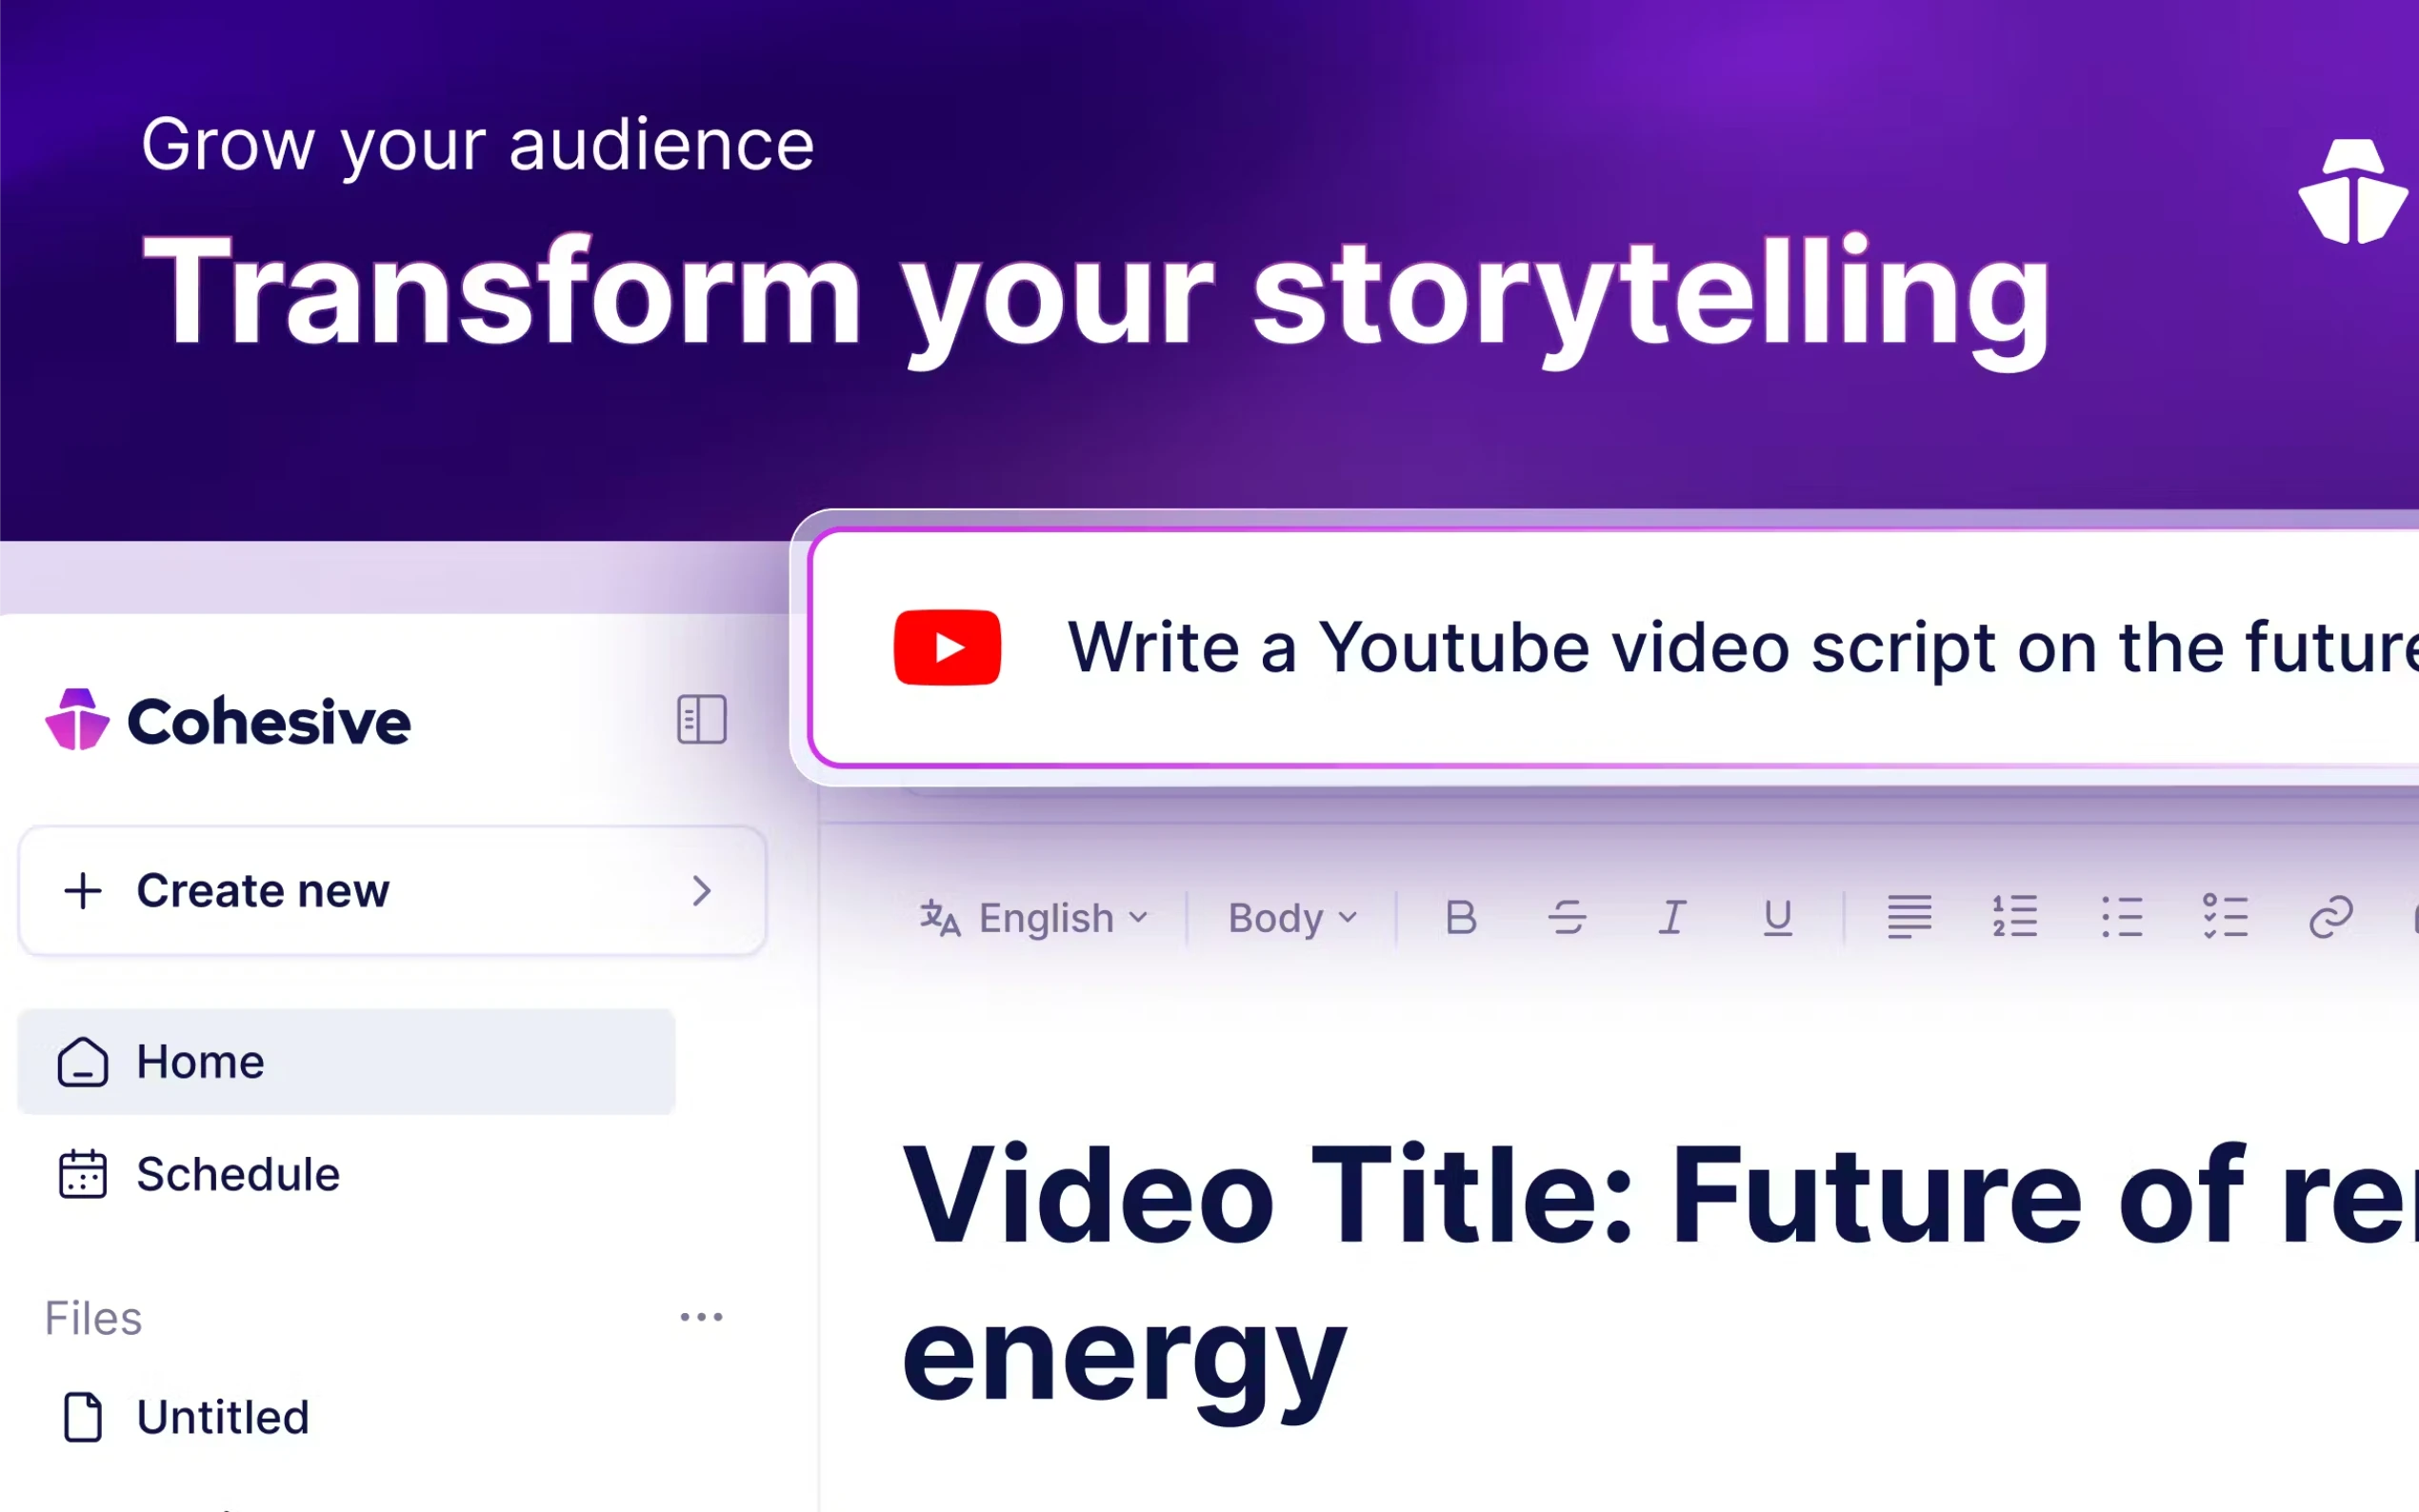Add a checklist to the document

tap(2226, 917)
